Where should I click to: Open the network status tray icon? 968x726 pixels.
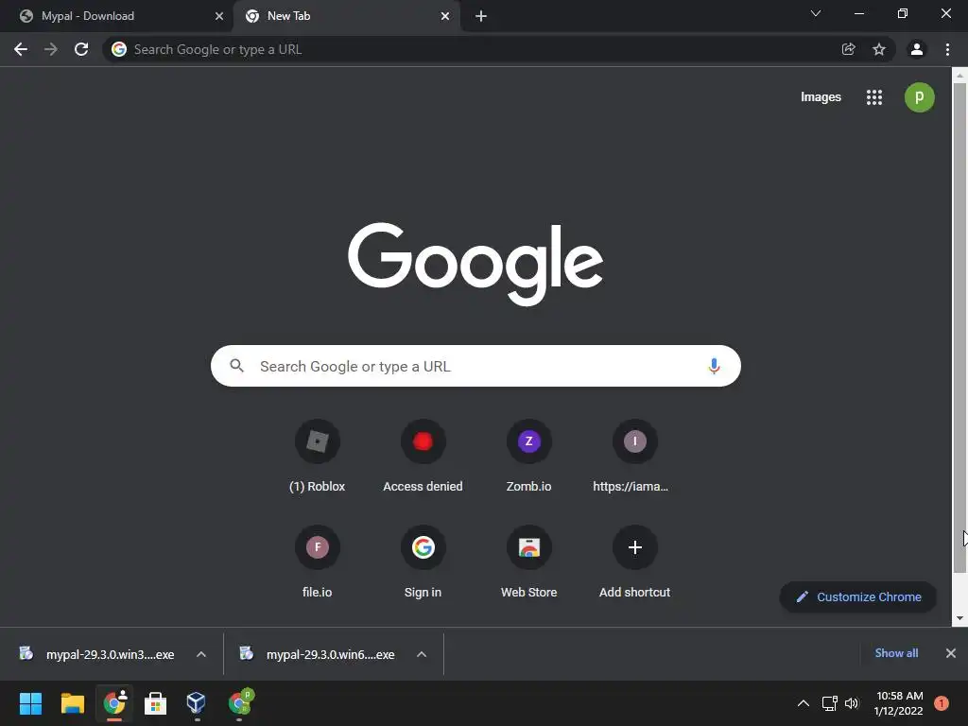[x=829, y=703]
